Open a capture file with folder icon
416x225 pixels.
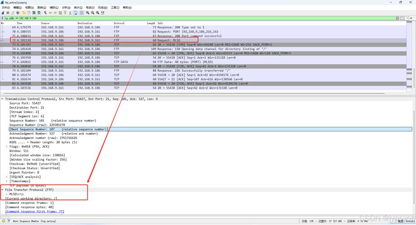coord(24,13)
